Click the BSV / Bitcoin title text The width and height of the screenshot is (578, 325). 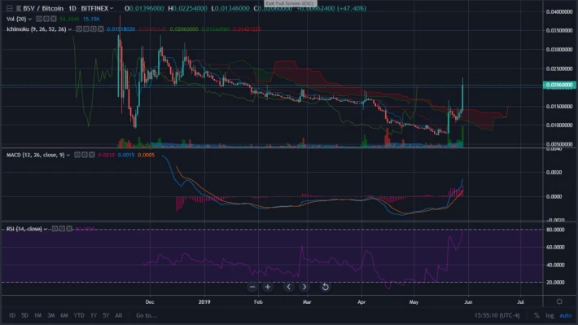tap(43, 8)
